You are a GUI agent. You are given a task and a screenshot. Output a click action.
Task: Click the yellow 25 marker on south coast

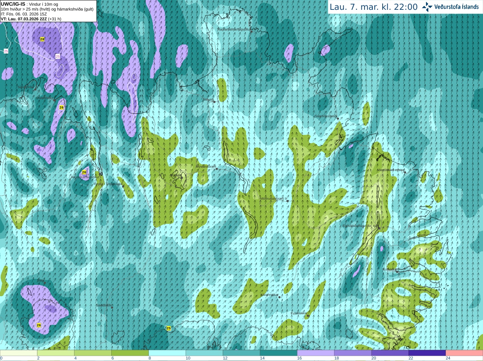click(169, 328)
